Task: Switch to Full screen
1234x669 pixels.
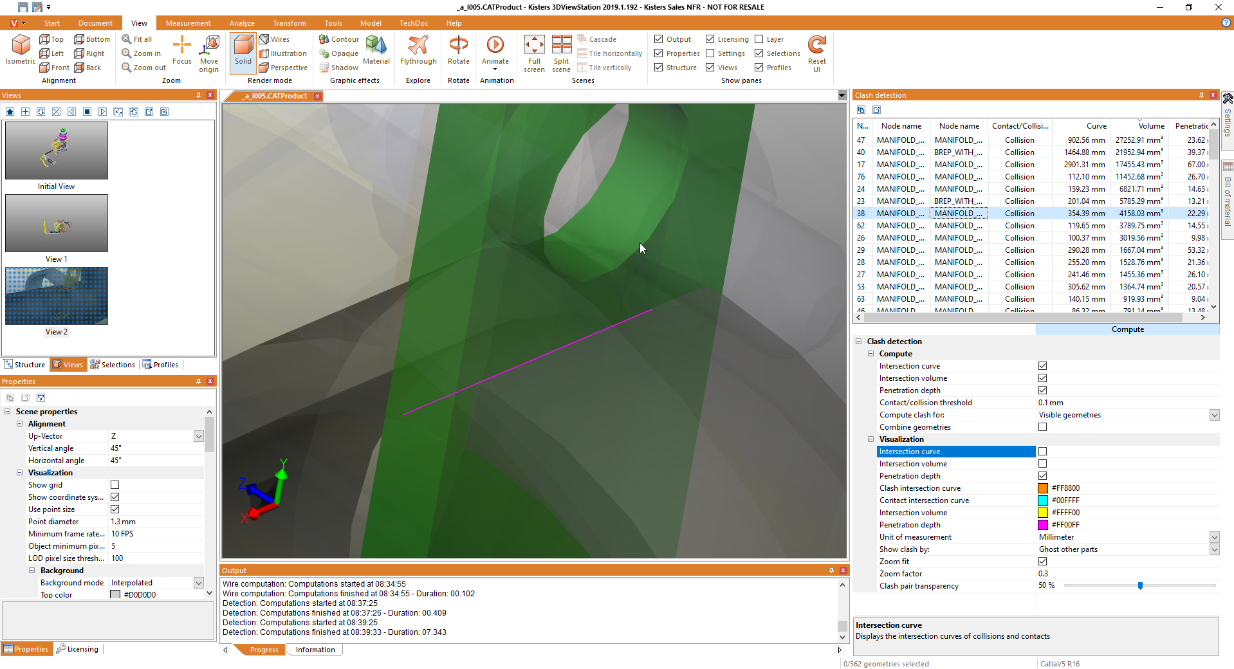Action: (x=534, y=54)
